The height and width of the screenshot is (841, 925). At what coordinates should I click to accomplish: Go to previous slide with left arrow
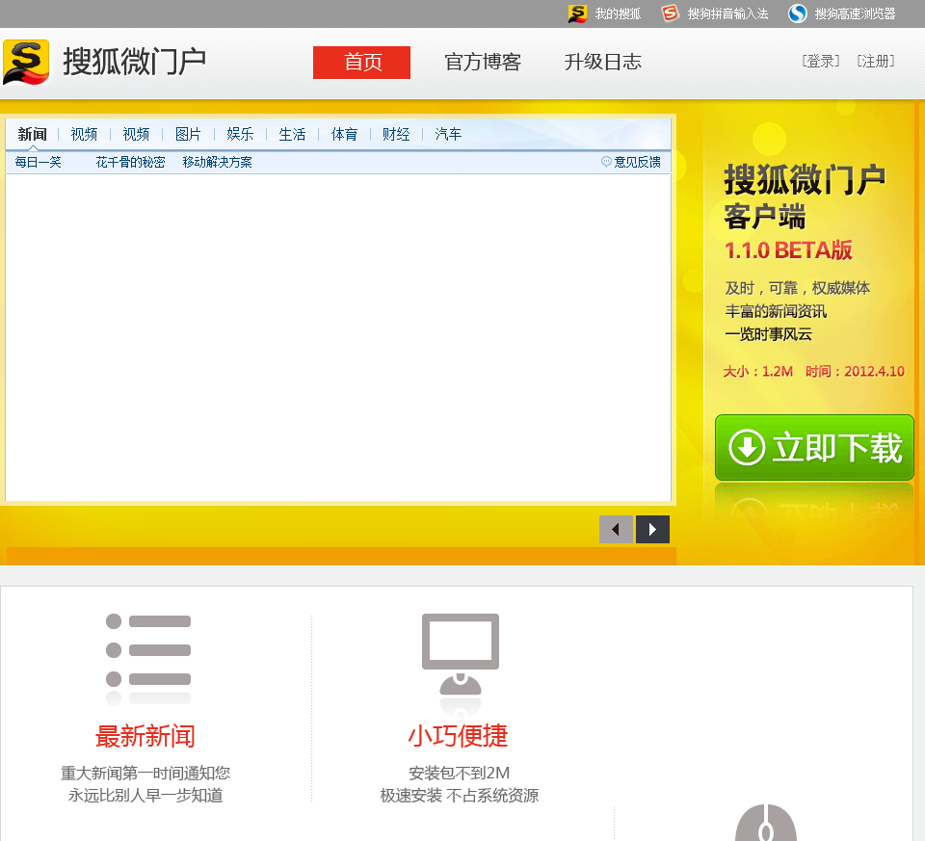pos(616,529)
